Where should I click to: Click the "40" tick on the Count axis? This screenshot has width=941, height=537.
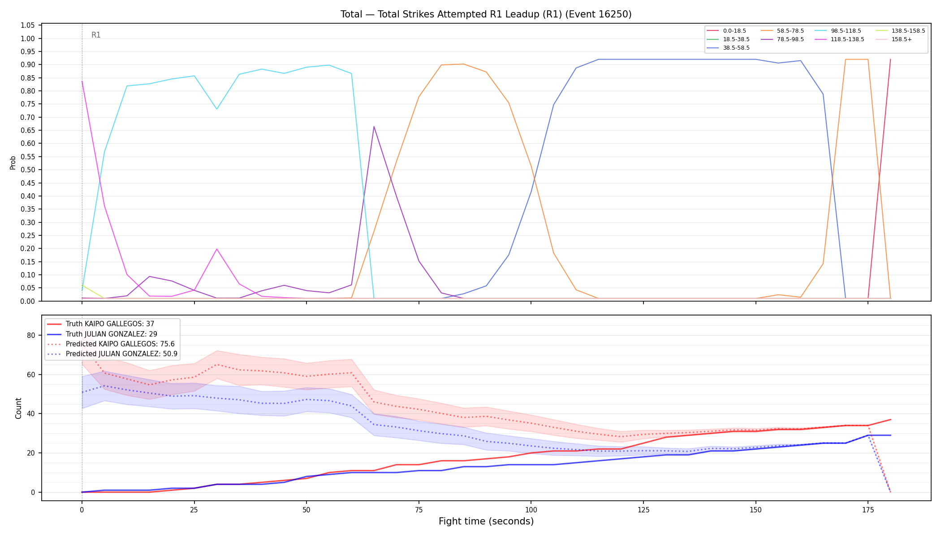(31, 414)
